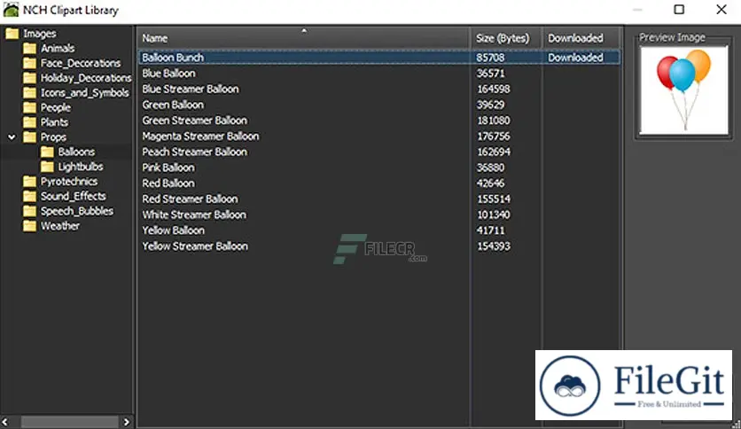Click the Face_Decorations folder icon

(x=29, y=63)
